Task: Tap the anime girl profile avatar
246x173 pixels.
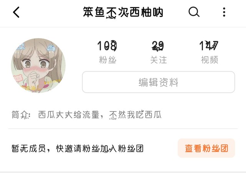Action: tap(38, 66)
